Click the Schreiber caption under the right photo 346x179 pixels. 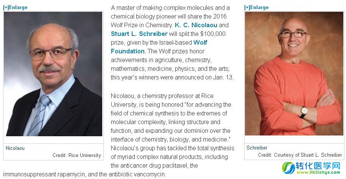[x=257, y=148]
